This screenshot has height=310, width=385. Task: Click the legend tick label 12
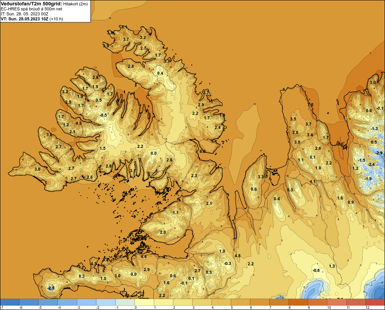(367, 308)
